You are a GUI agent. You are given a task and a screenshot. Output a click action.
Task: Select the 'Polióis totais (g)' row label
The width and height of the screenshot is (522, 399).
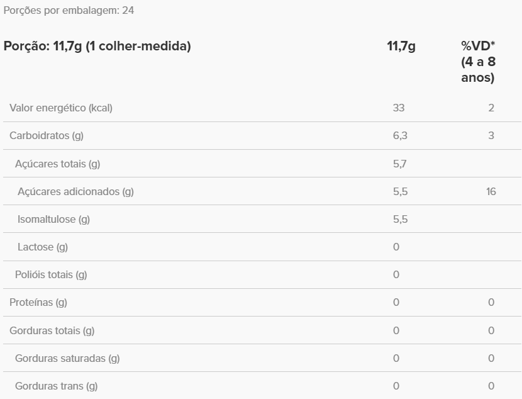point(51,274)
